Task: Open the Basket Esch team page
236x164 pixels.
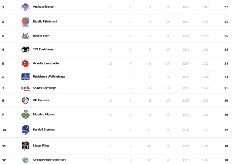Action: pos(41,36)
